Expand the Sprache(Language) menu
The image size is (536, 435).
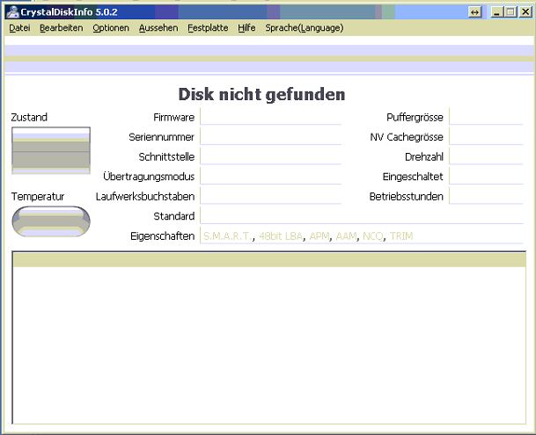pyautogui.click(x=305, y=28)
